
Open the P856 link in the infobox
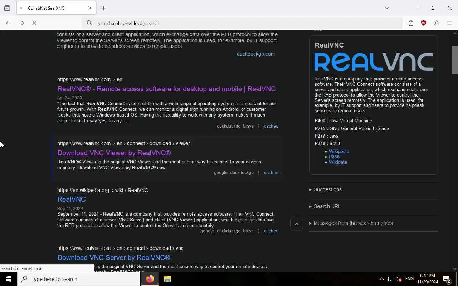tap(334, 157)
